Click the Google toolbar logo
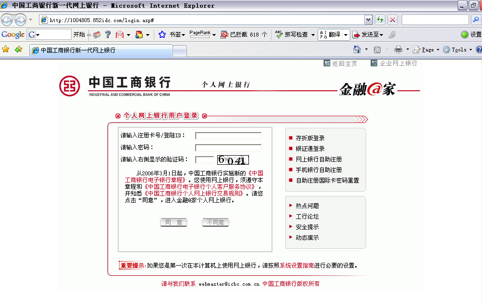482x305 pixels. tap(13, 35)
